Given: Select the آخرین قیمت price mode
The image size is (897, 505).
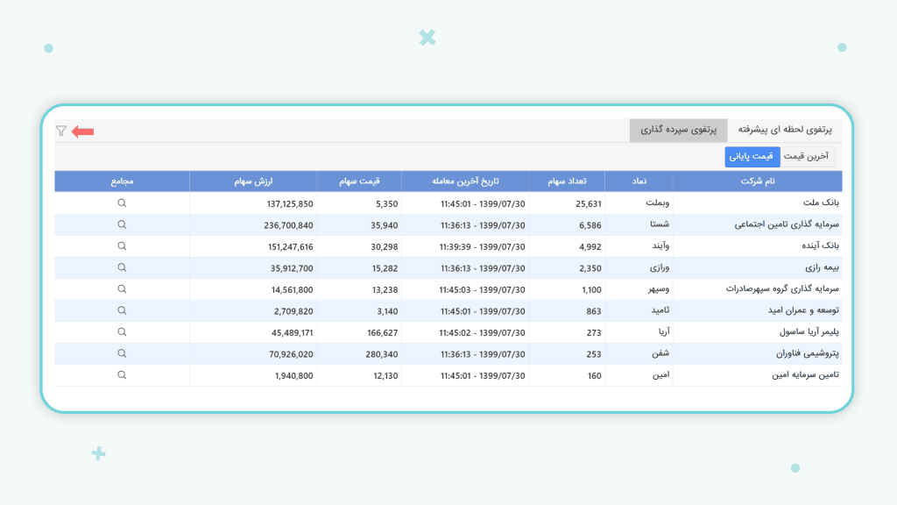Looking at the screenshot, I should [x=807, y=156].
